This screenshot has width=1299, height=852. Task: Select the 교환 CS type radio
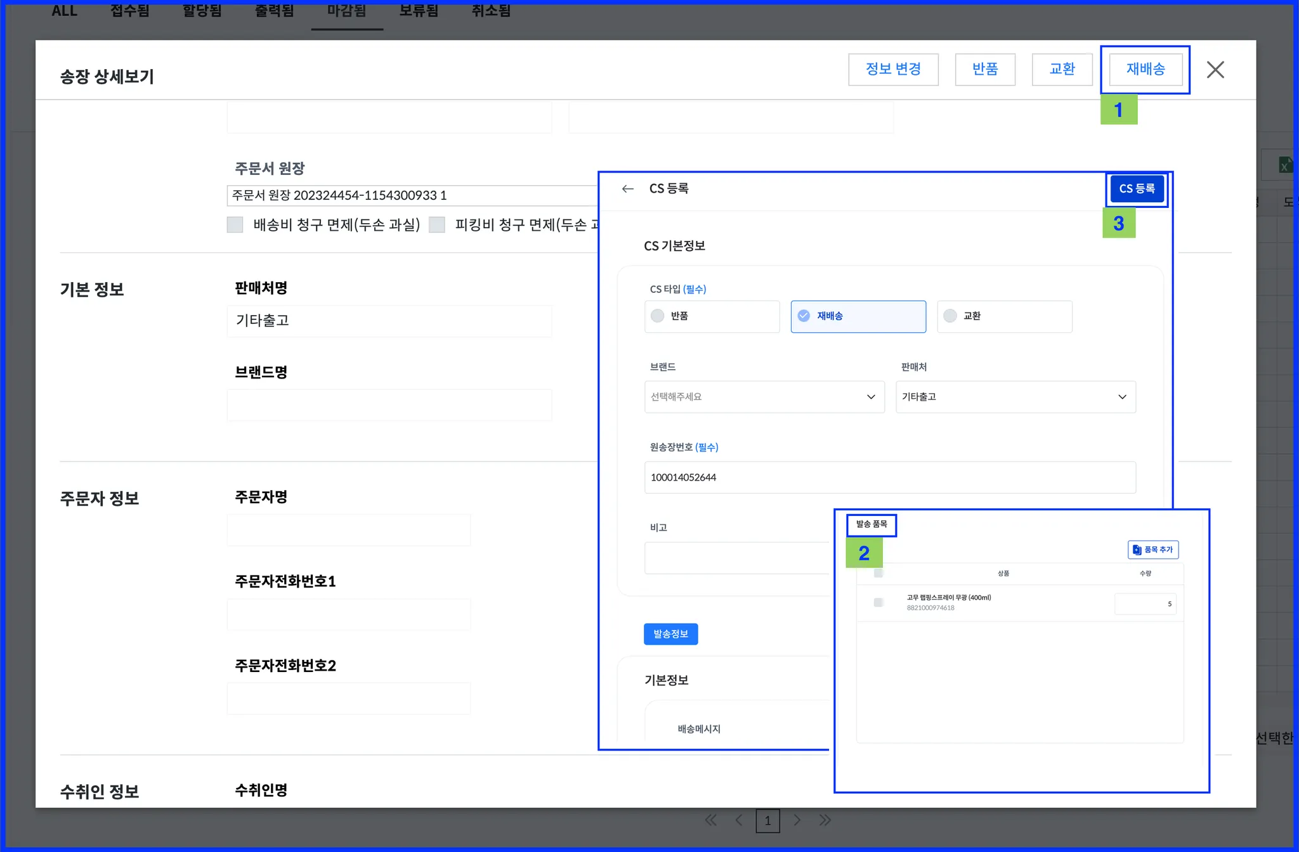(x=950, y=316)
